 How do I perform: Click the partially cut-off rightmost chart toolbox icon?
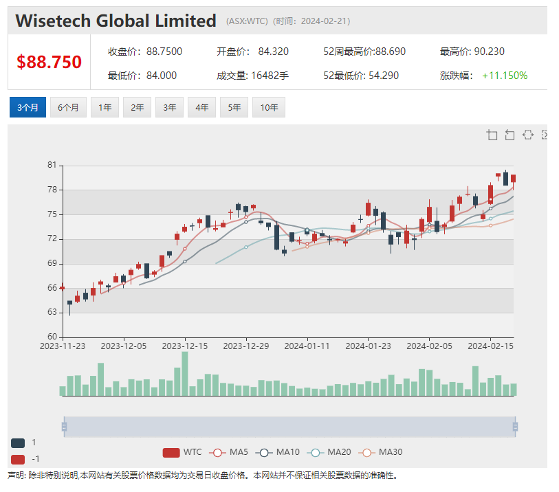(x=545, y=135)
